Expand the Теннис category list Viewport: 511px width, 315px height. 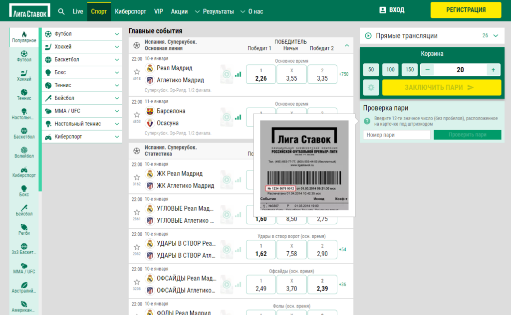point(117,85)
